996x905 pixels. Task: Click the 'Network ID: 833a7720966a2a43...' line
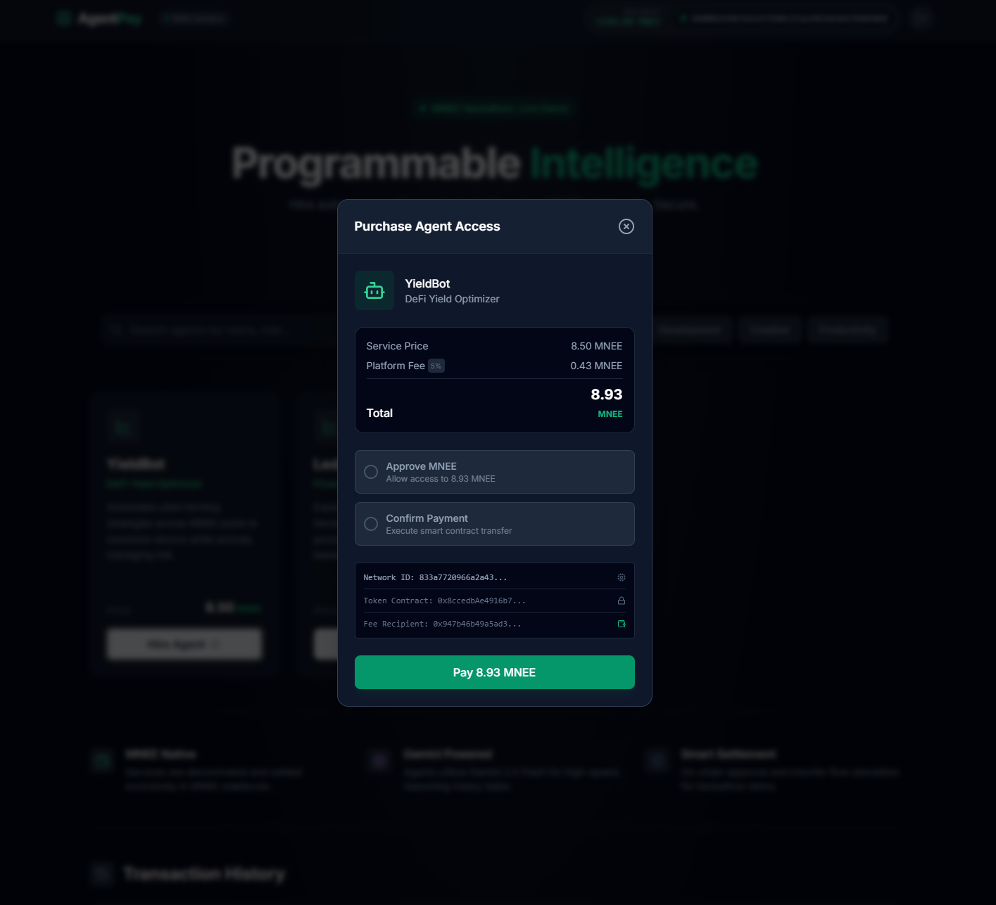[435, 577]
